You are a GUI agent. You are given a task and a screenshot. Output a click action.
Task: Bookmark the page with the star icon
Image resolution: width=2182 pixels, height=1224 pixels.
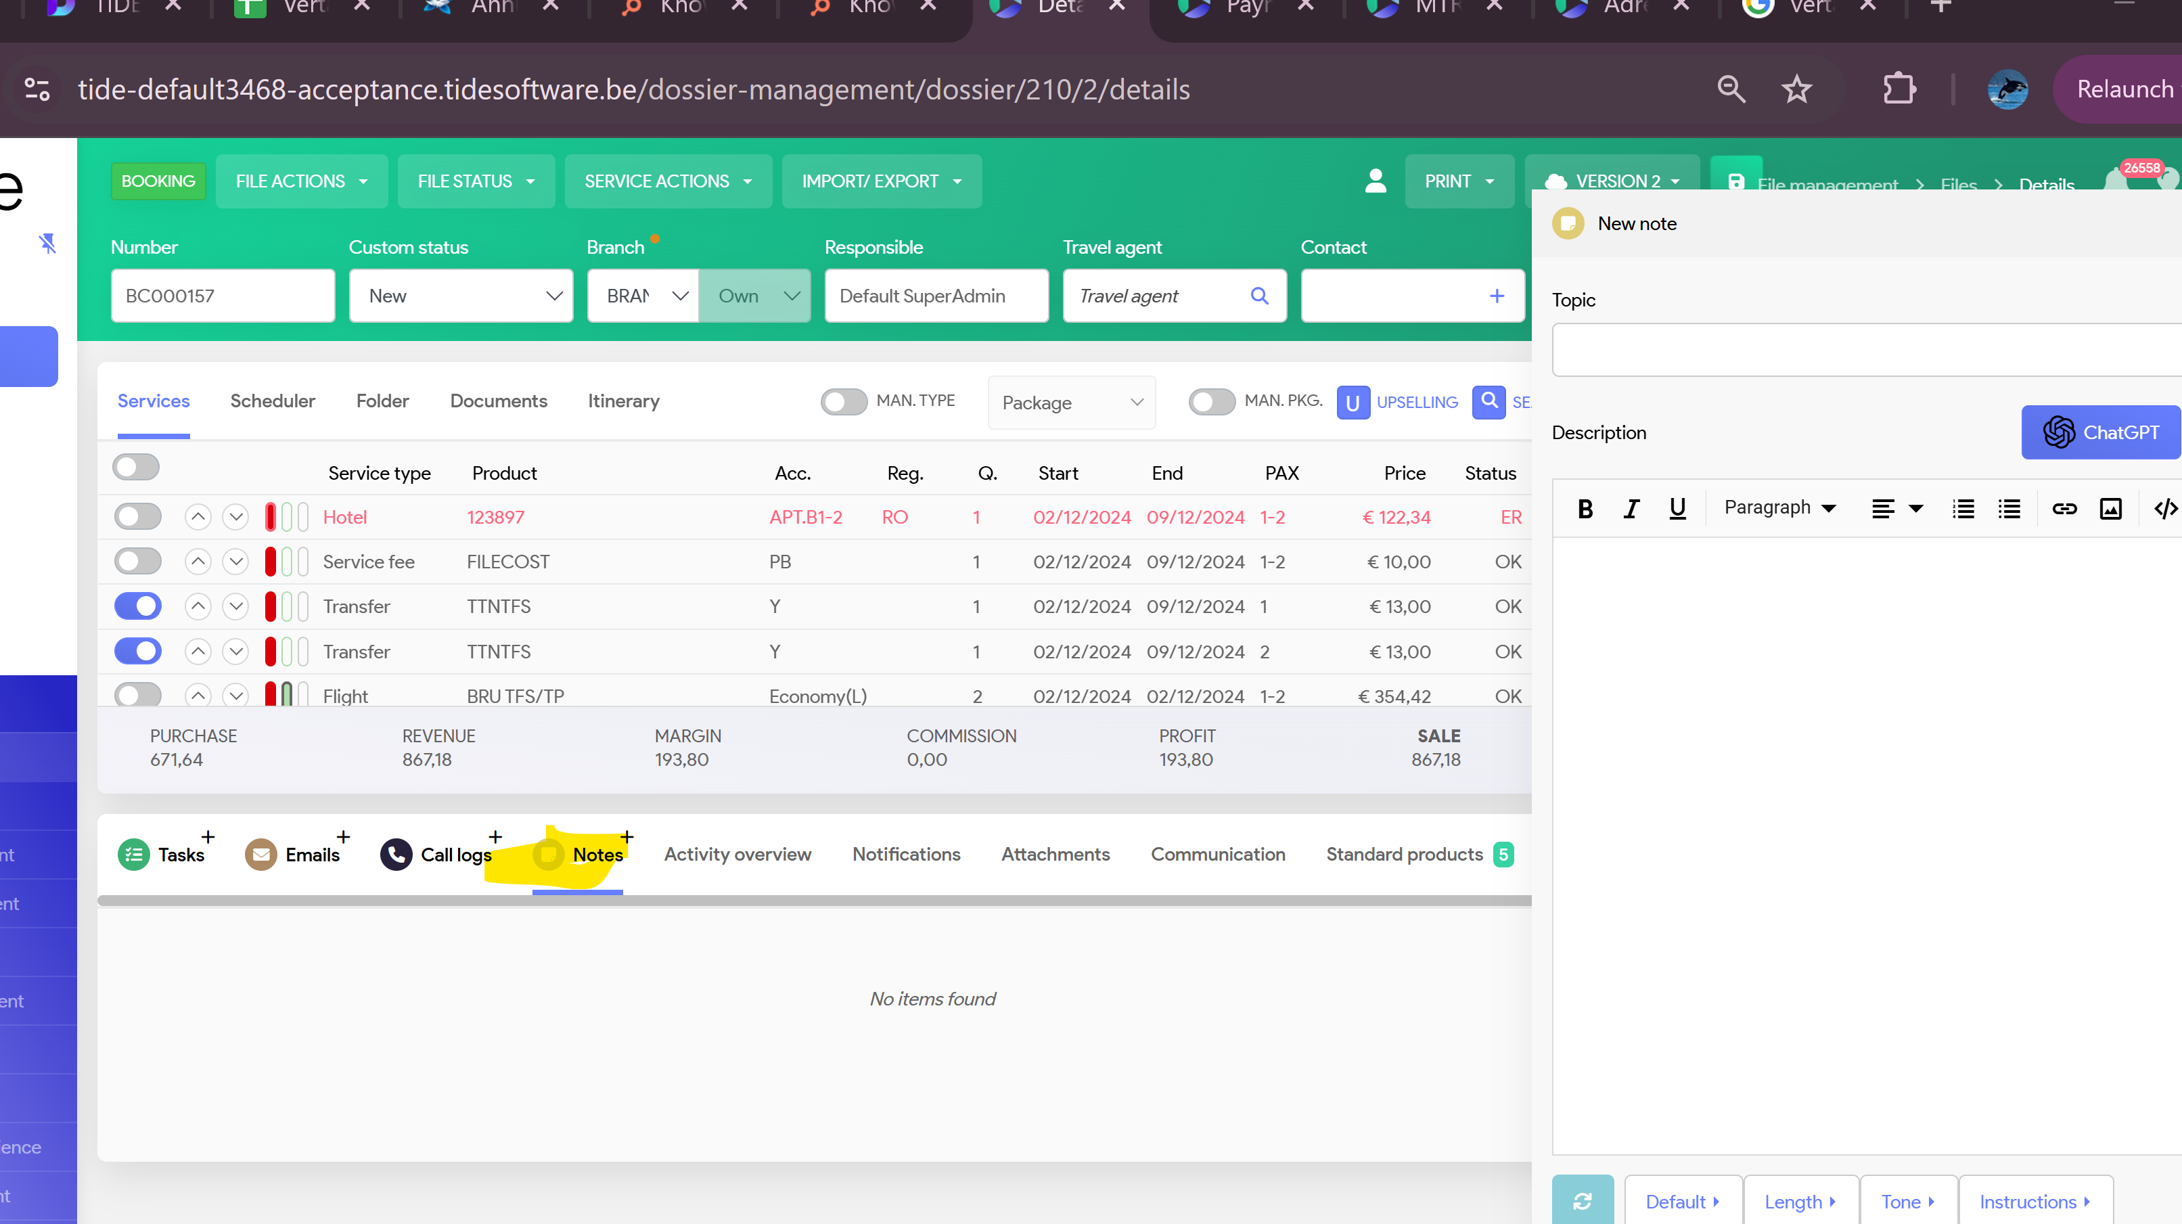(x=1796, y=89)
